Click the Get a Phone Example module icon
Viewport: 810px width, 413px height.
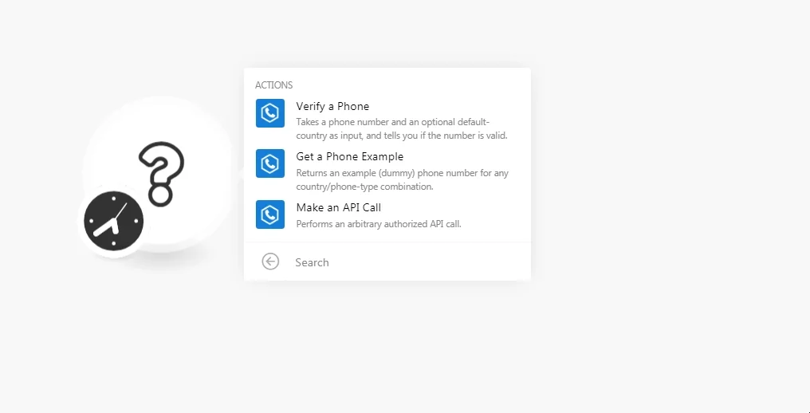click(270, 163)
